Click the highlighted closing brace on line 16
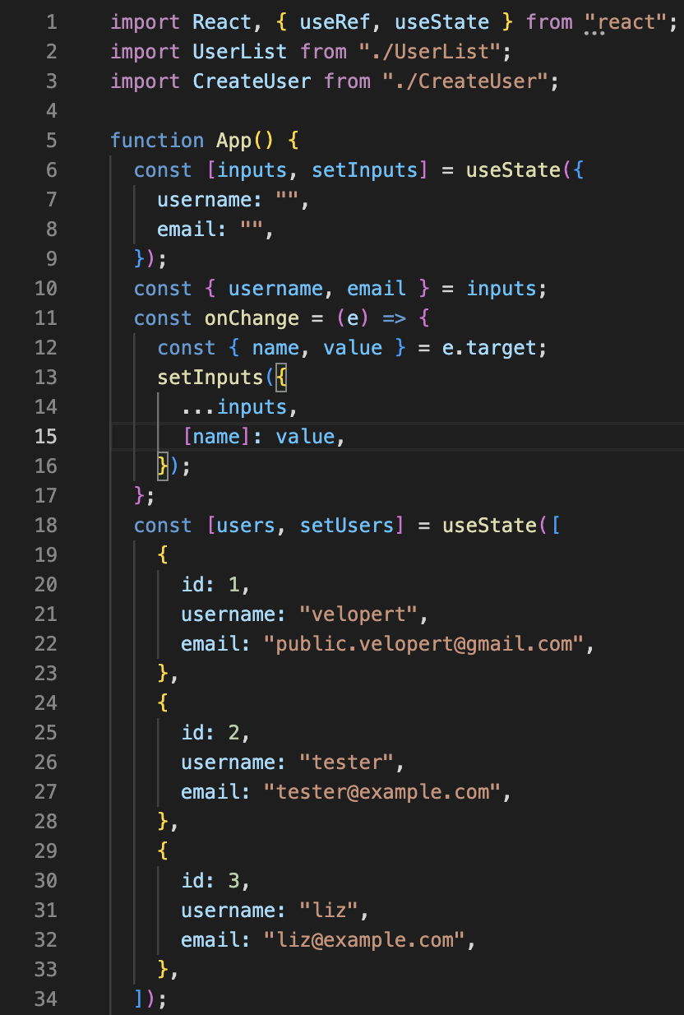Image resolution: width=684 pixels, height=1015 pixels. [x=163, y=466]
